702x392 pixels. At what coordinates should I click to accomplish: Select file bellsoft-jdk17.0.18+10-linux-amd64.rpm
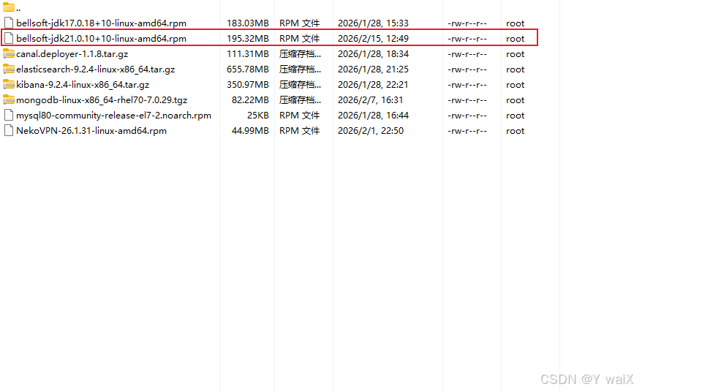tap(101, 23)
